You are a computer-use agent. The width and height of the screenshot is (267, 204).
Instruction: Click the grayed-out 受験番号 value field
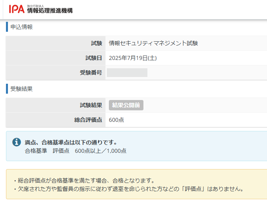tap(127, 73)
